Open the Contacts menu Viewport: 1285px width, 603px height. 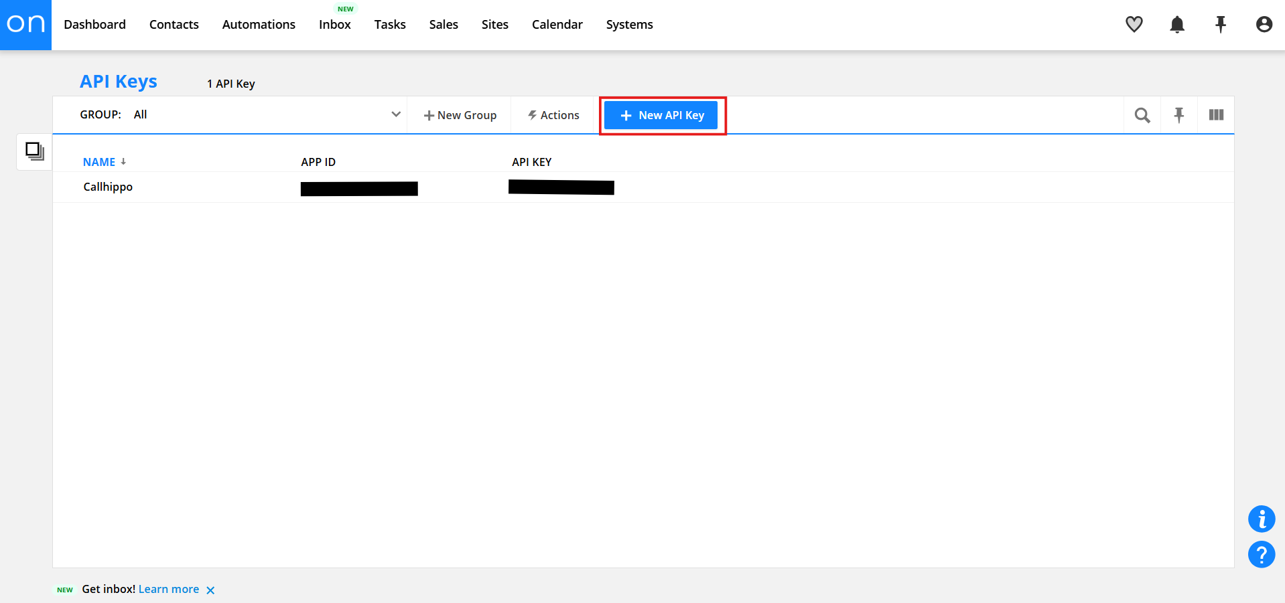[174, 25]
